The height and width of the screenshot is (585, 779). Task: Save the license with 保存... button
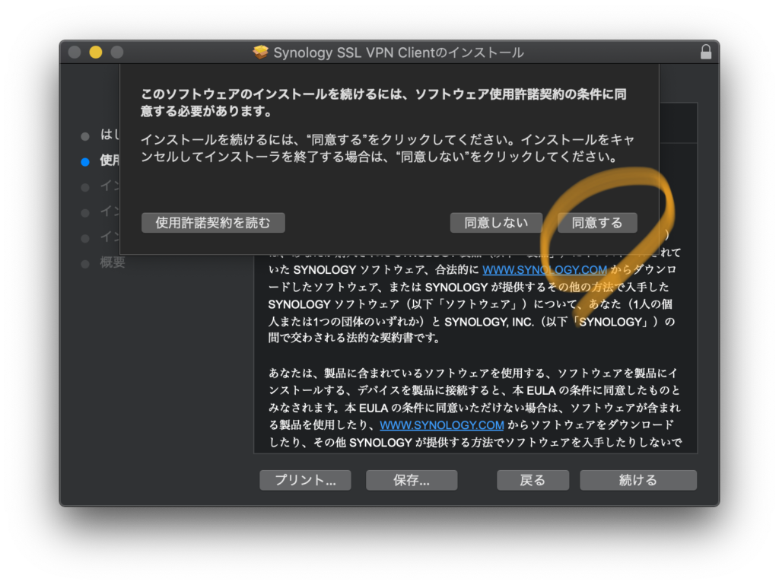(x=412, y=480)
